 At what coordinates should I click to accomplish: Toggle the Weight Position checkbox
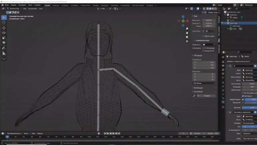243,99
